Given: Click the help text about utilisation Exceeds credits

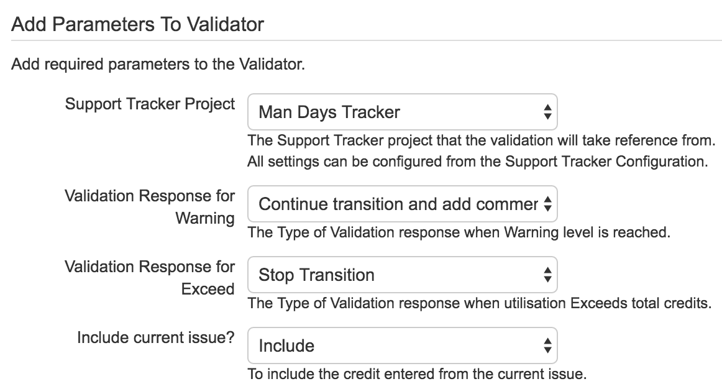Looking at the screenshot, I should pos(478,303).
